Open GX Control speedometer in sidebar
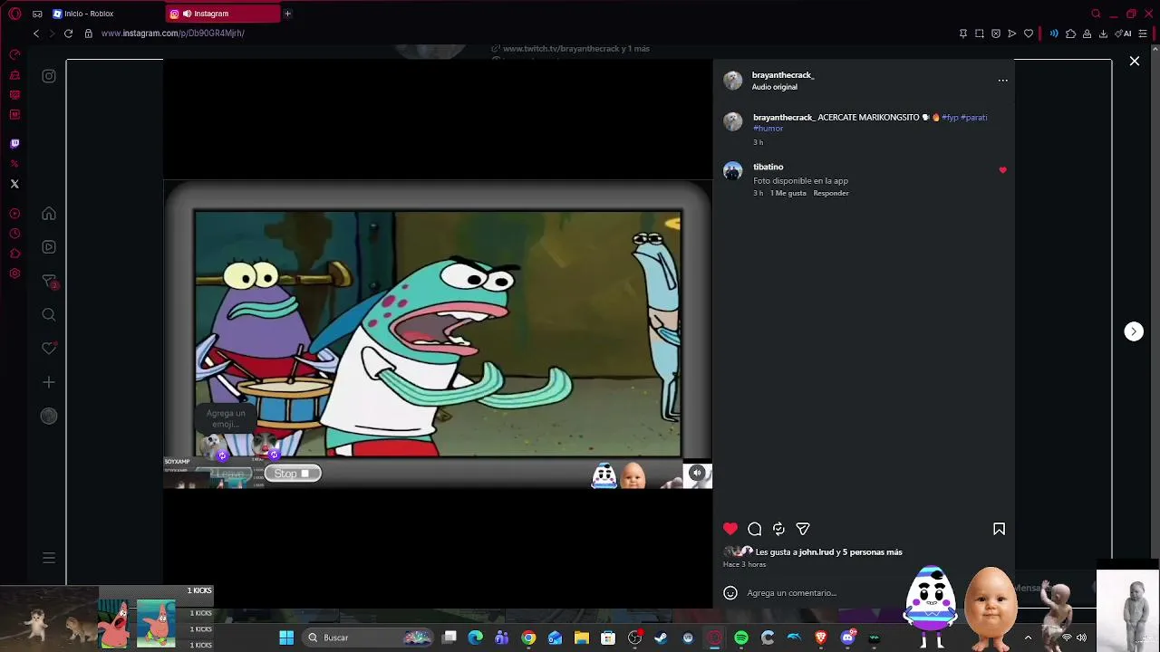This screenshot has width=1160, height=652. click(x=14, y=54)
